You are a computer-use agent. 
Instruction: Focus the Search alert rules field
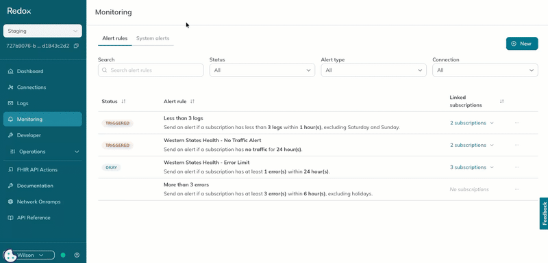pyautogui.click(x=151, y=70)
